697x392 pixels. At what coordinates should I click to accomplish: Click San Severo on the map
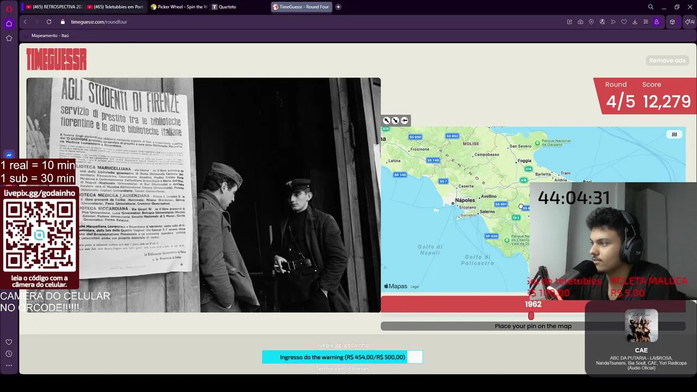[521, 146]
